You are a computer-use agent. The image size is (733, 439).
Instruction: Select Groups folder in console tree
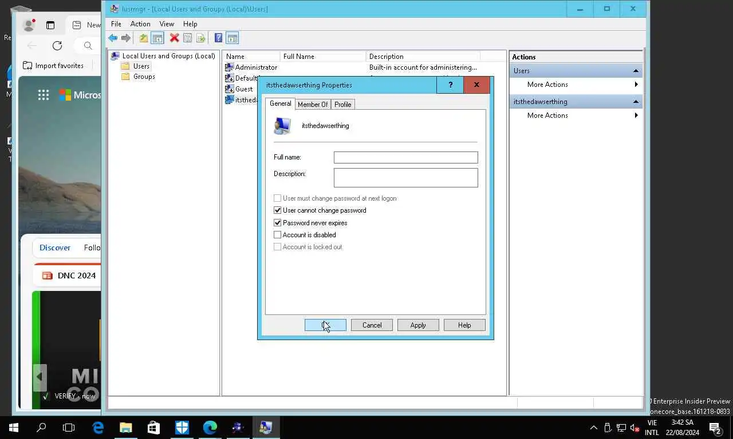(x=138, y=77)
